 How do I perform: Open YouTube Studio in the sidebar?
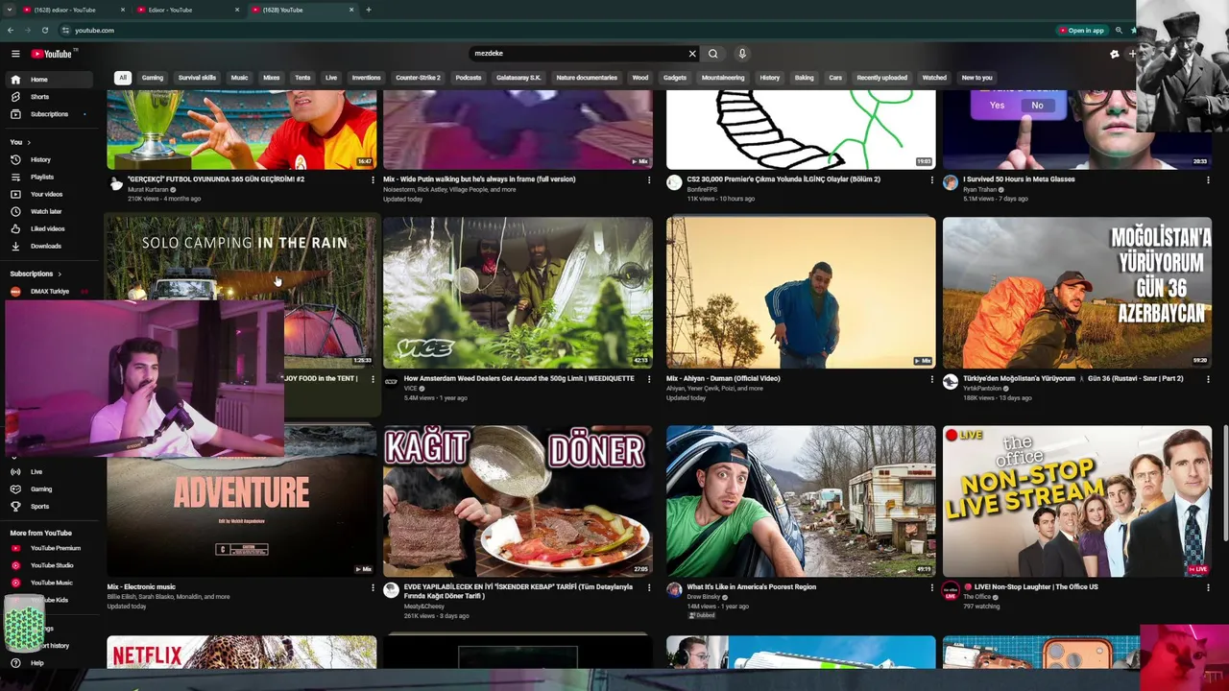[x=51, y=565]
